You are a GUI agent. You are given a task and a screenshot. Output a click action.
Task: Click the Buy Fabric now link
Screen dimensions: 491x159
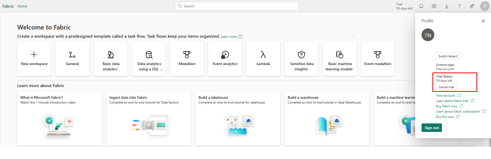click(449, 106)
